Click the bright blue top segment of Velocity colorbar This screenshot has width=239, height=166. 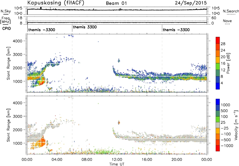(218, 102)
